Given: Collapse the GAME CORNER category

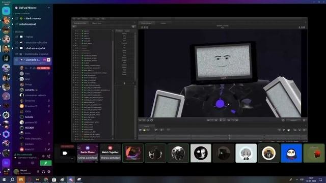Looking at the screenshot, I should 22,14.
